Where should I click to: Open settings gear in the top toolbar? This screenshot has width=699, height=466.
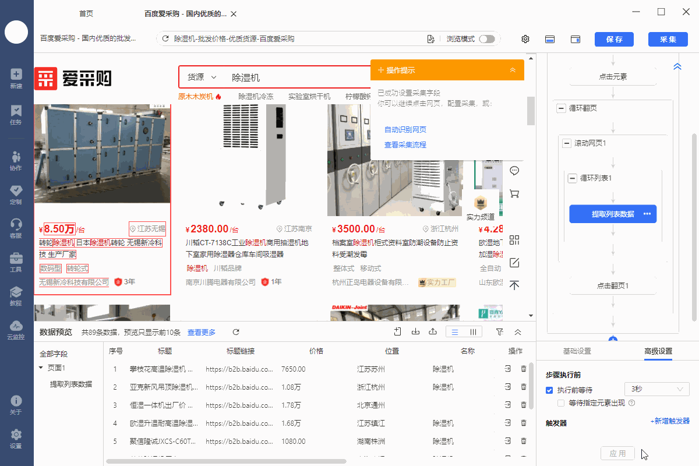(x=525, y=39)
